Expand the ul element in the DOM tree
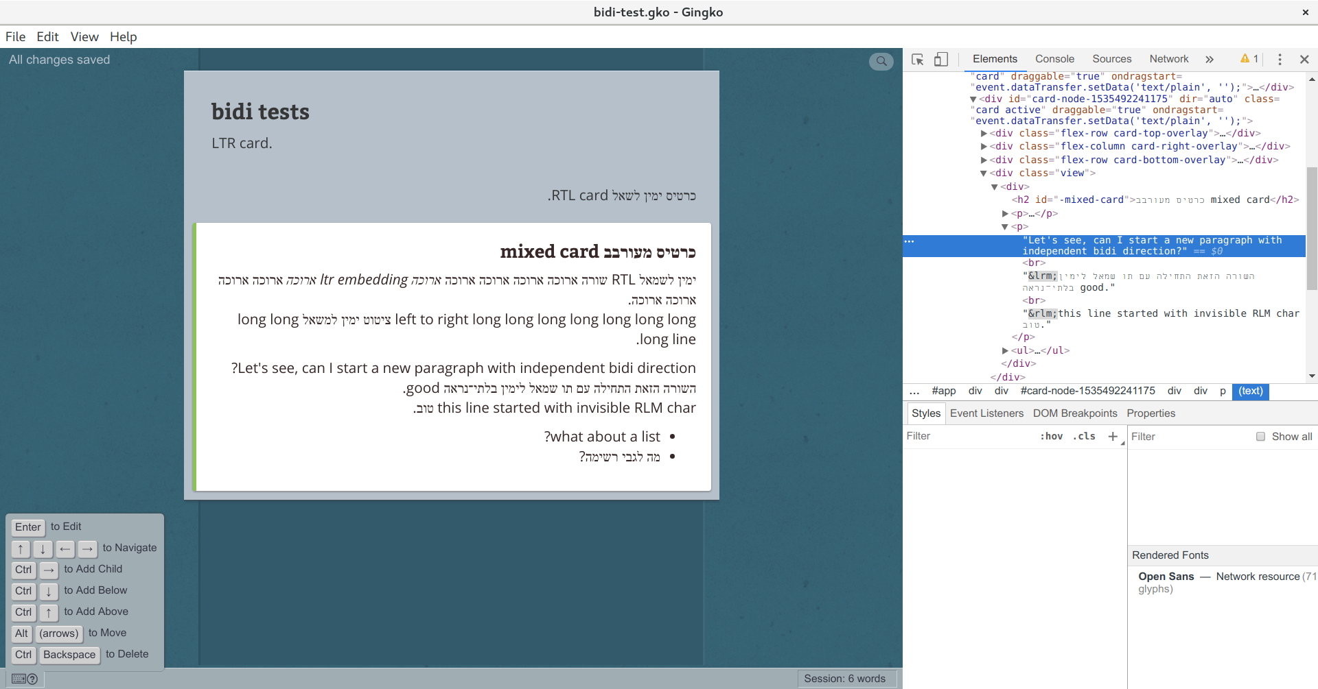This screenshot has height=689, width=1318. pos(1005,350)
